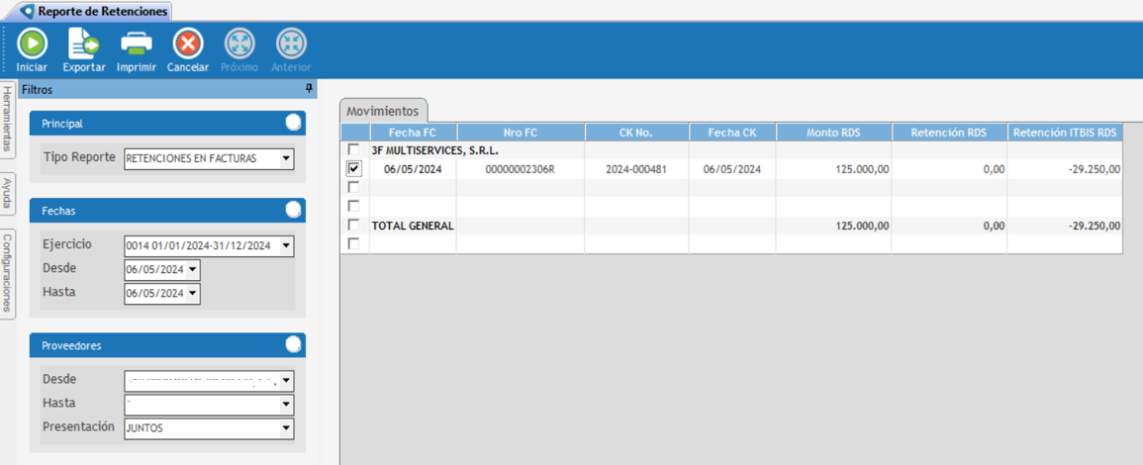Click Fecha CK cell 06/05/2024 in invoice row
This screenshot has height=465, width=1143.
pos(732,168)
